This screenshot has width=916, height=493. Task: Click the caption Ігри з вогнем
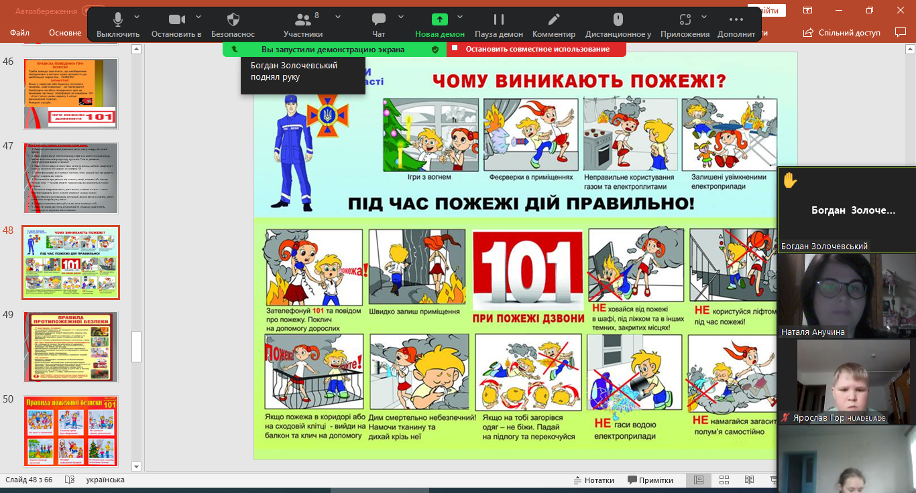tap(429, 178)
